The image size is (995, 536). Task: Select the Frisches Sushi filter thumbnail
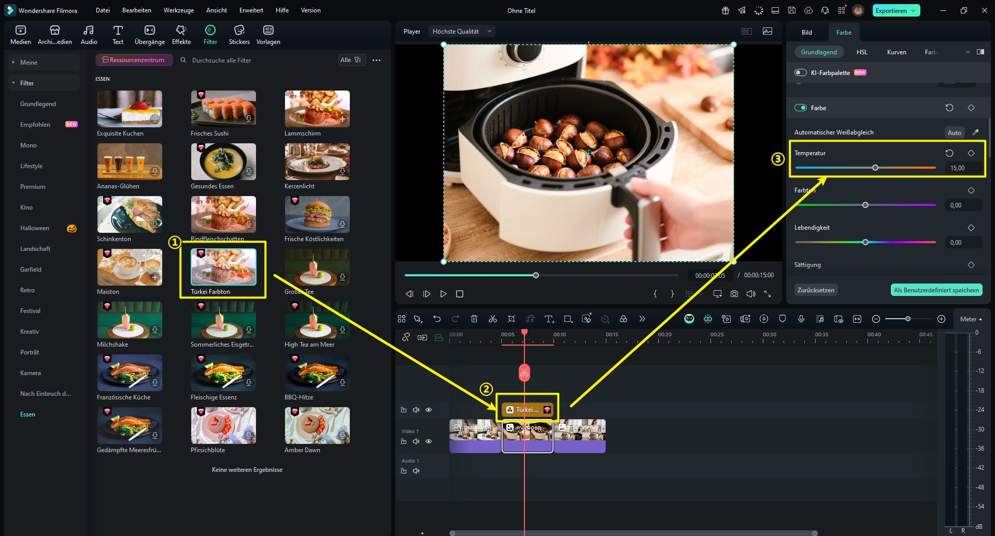coord(223,109)
